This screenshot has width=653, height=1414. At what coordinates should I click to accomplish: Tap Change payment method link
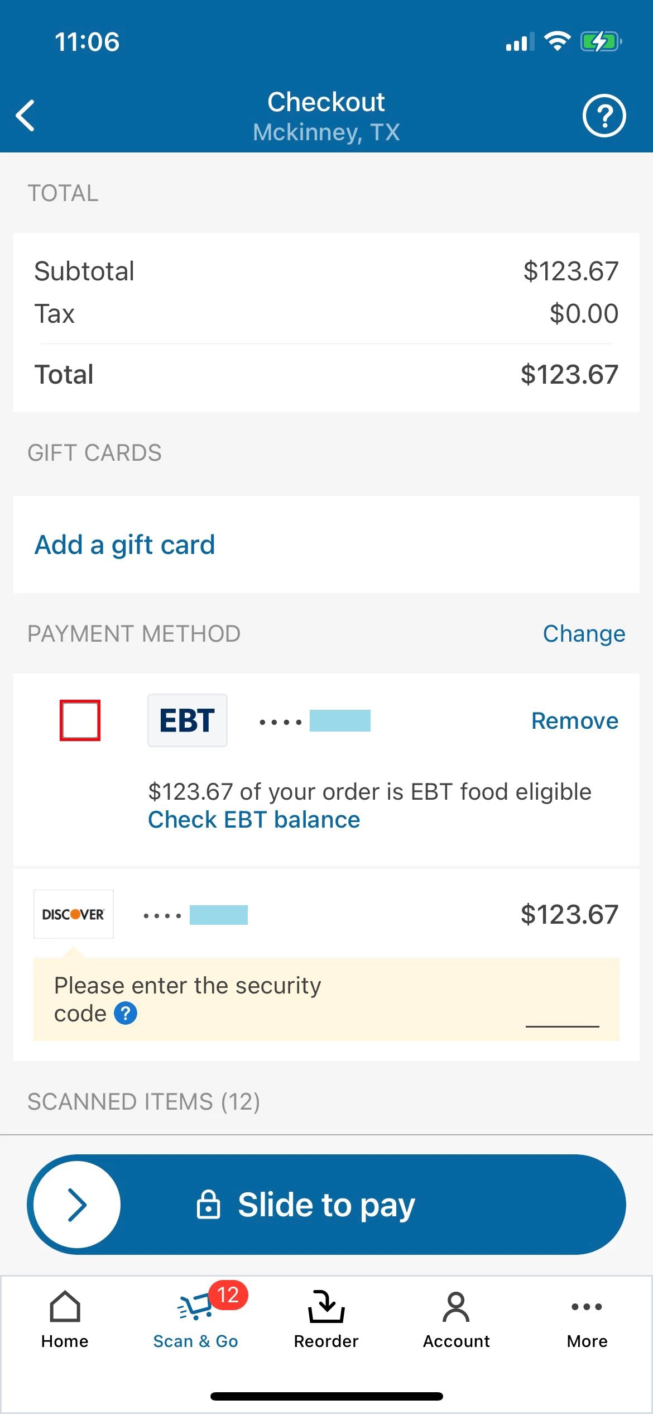[584, 634]
